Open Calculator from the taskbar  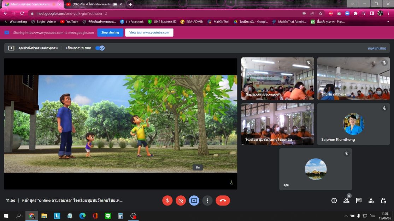[120, 216]
